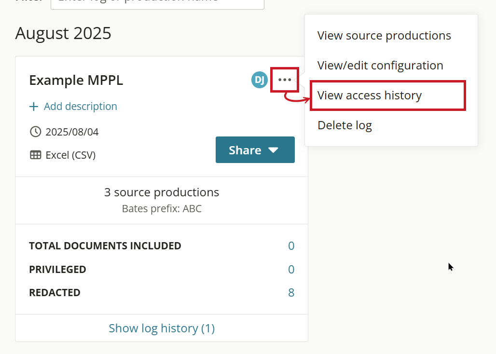Screen dimensions: 496x354
Task: Click the Example MPPL log title
Action: click(76, 81)
